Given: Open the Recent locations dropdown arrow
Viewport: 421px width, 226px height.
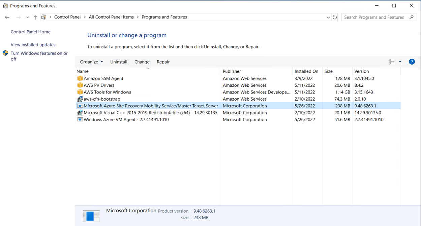Looking at the screenshot, I should pos(27,17).
